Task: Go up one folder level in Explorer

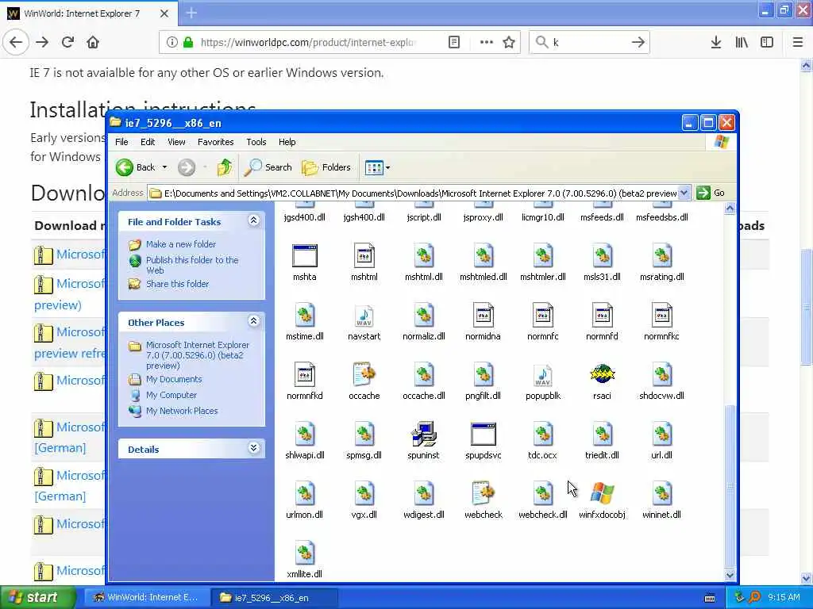Action: pos(225,167)
